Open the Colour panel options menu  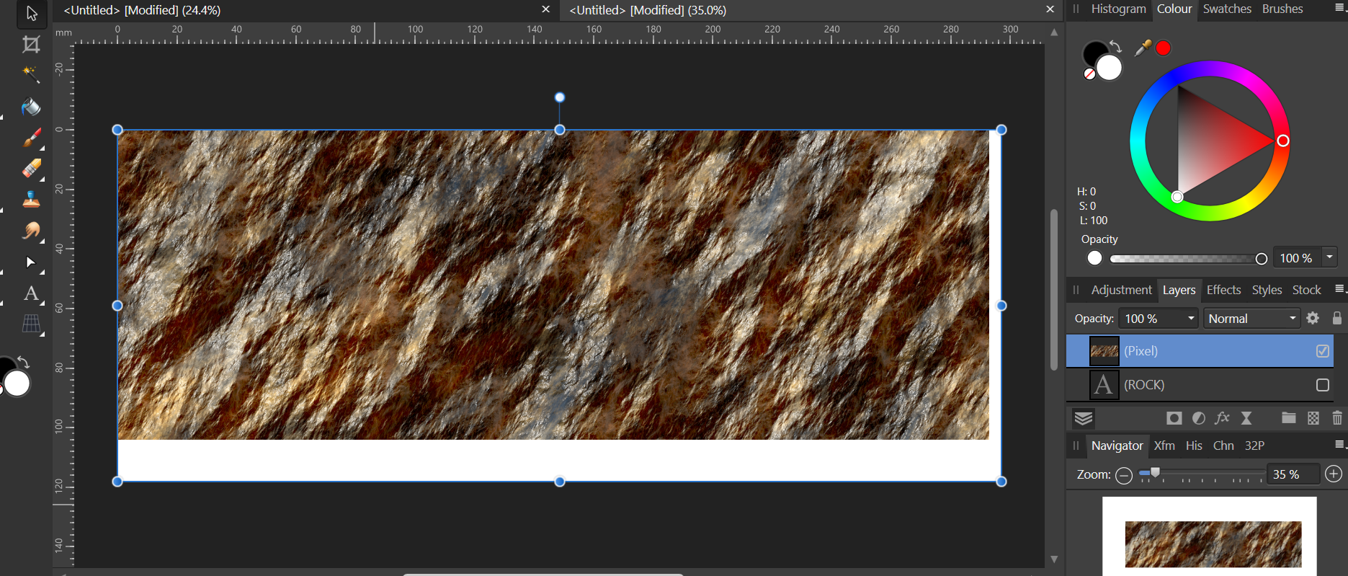[x=1339, y=8]
